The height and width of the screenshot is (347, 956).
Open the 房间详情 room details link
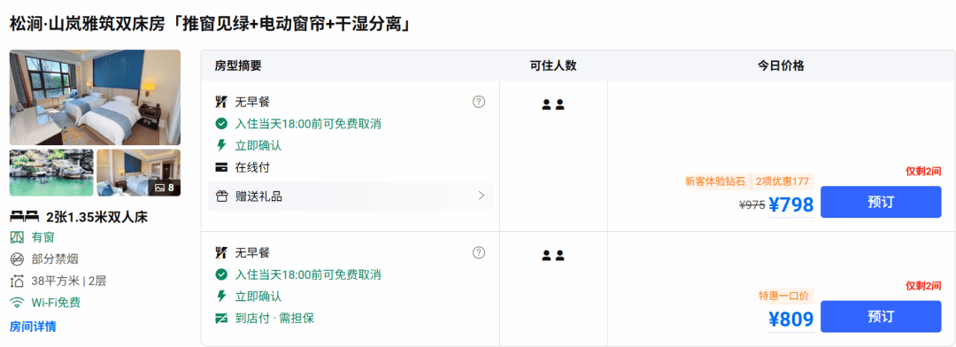[33, 327]
